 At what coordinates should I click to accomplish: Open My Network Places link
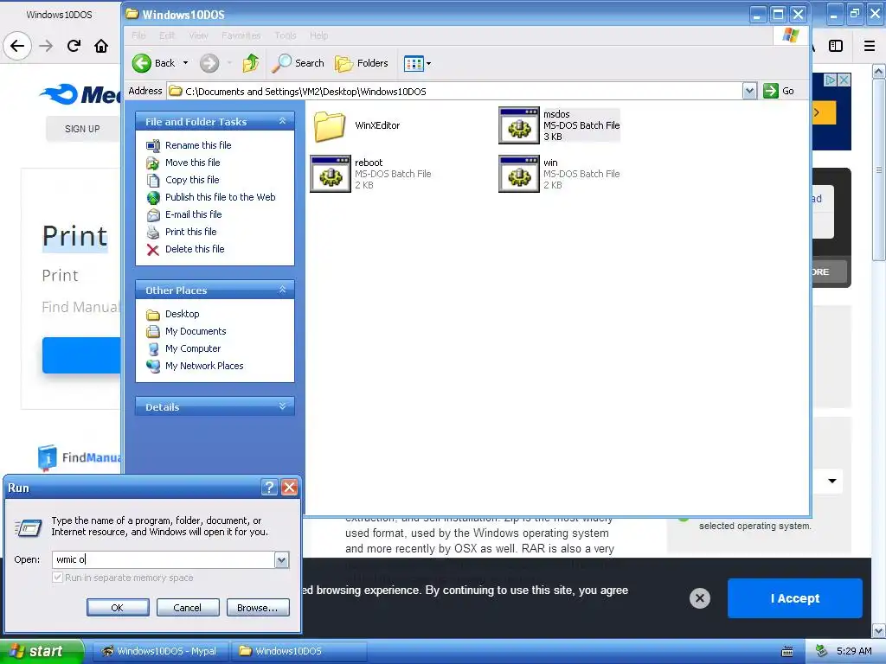[x=204, y=366]
